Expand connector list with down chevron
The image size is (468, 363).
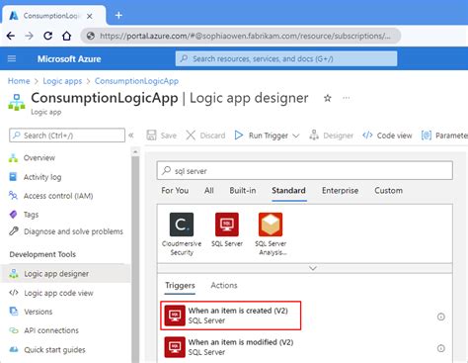pyautogui.click(x=313, y=268)
